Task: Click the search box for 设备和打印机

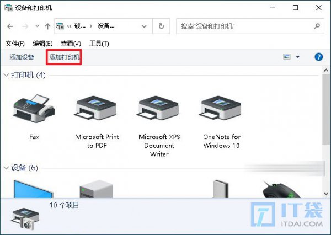Action: [250, 26]
